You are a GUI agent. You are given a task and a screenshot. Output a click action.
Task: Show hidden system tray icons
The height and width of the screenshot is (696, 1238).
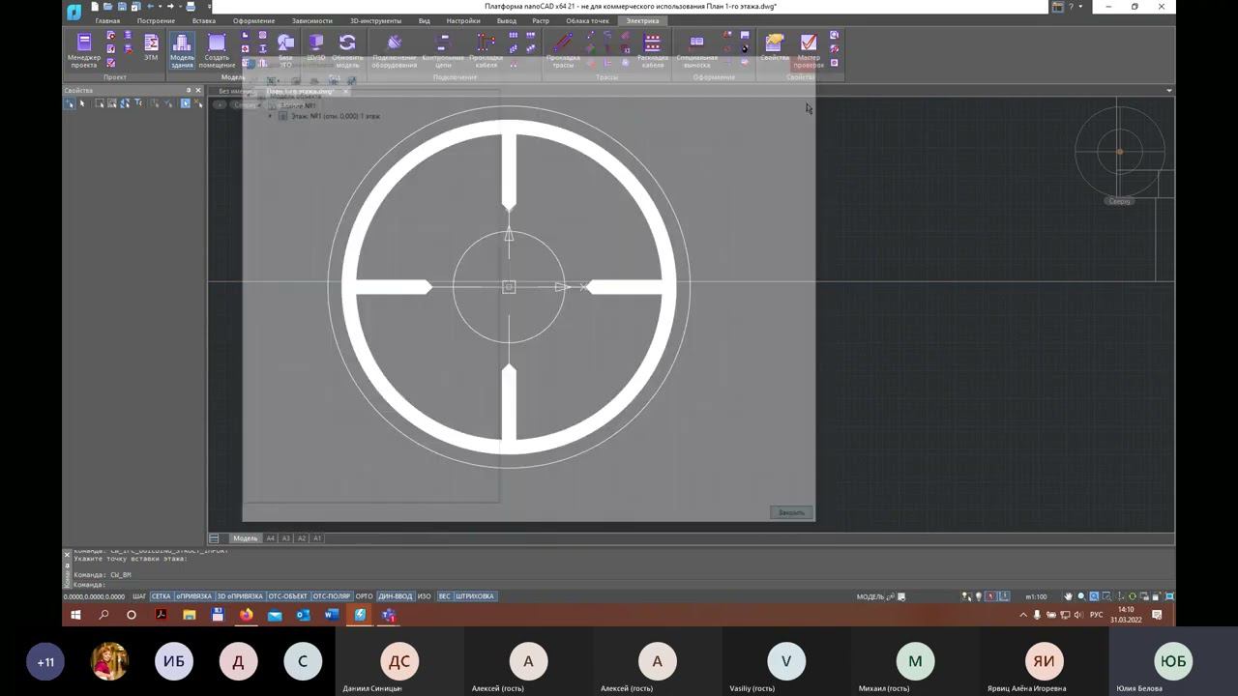[x=1023, y=615]
